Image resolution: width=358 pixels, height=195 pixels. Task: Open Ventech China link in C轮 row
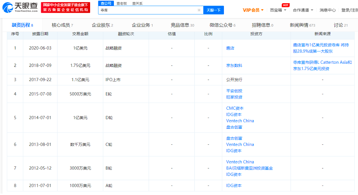coord(240,144)
